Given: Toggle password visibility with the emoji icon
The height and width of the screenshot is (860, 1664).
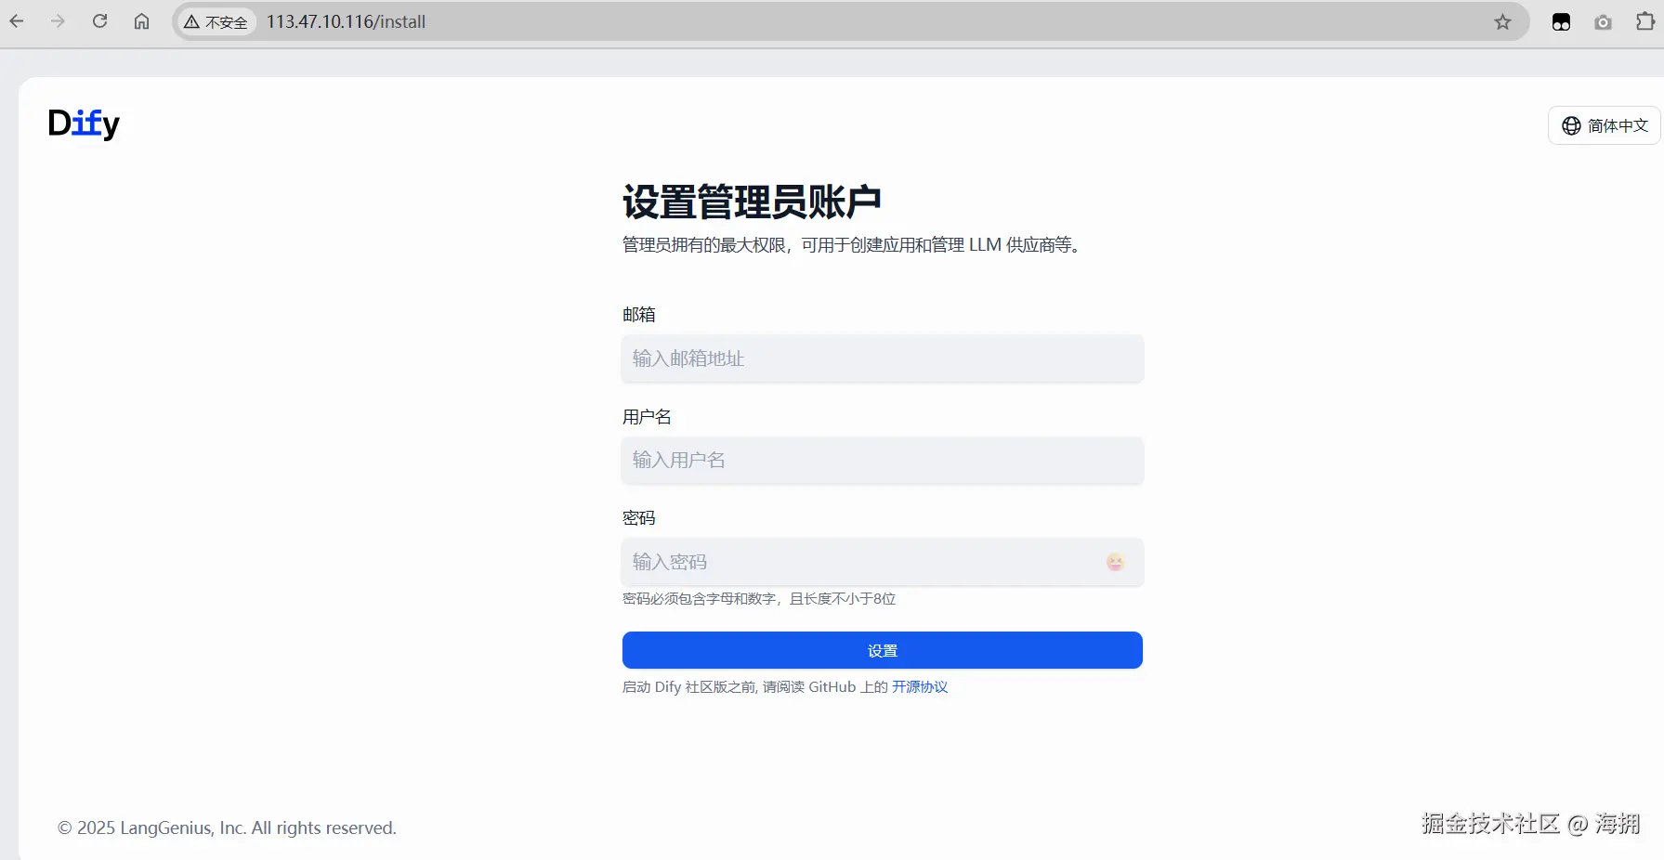Looking at the screenshot, I should (1114, 562).
